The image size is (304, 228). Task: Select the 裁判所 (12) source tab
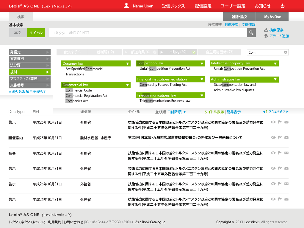pyautogui.click(x=105, y=52)
